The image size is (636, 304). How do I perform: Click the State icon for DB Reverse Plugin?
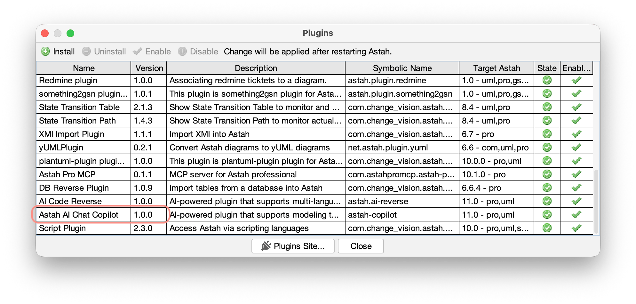coord(546,188)
